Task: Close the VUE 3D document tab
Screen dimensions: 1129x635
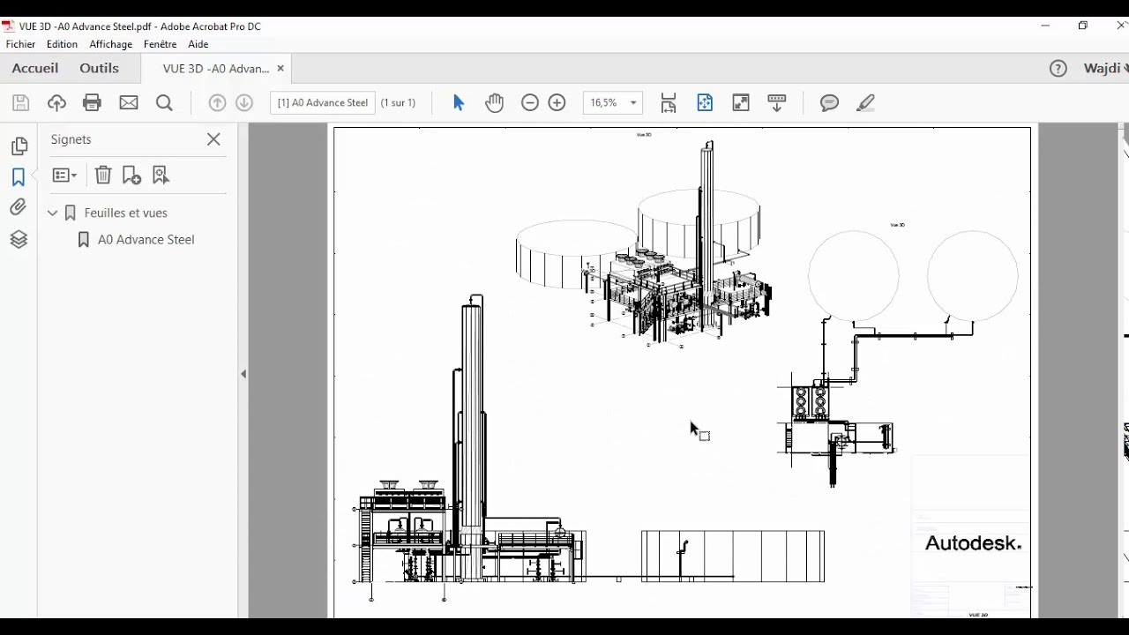Action: point(280,68)
